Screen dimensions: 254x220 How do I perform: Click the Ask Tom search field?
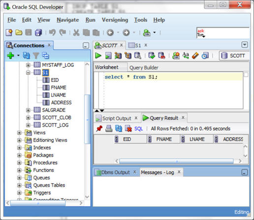(223, 33)
